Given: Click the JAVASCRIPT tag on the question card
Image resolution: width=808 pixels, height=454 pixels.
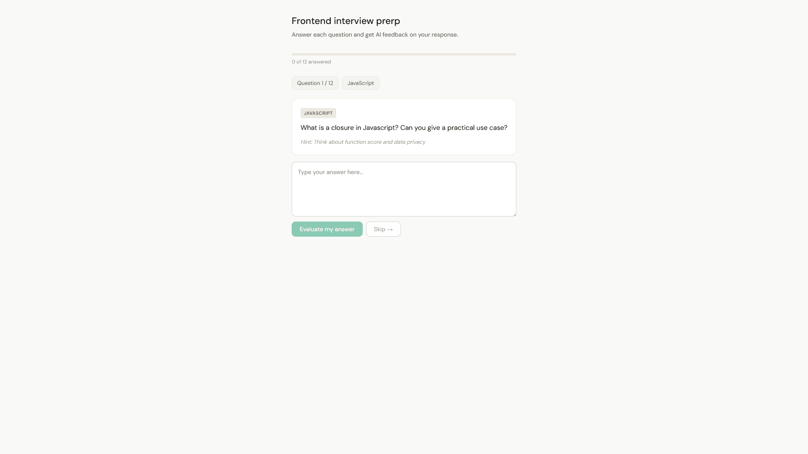Looking at the screenshot, I should click(318, 113).
